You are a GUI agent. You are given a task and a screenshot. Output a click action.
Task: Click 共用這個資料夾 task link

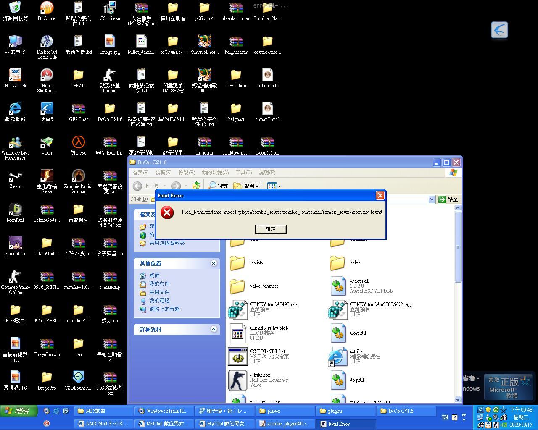[x=167, y=243]
